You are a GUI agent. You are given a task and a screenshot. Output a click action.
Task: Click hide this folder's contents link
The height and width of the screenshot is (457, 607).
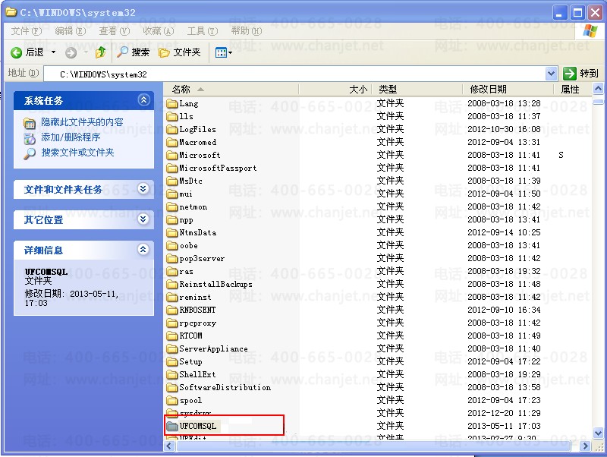coord(82,122)
